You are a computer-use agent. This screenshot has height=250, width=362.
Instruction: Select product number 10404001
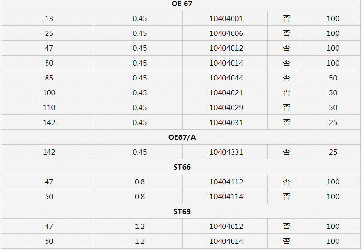226,19
